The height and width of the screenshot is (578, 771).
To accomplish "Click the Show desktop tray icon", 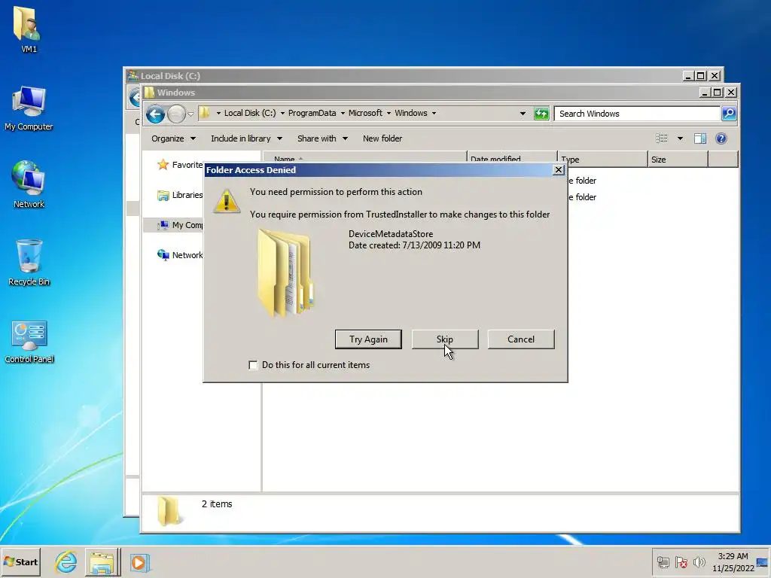I will tap(763, 562).
